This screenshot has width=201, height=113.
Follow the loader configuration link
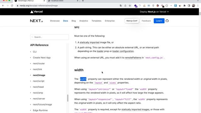[x=123, y=51]
